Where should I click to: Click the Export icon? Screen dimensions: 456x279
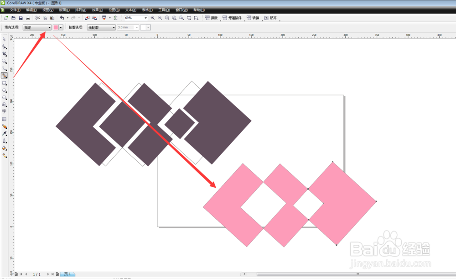pos(94,18)
